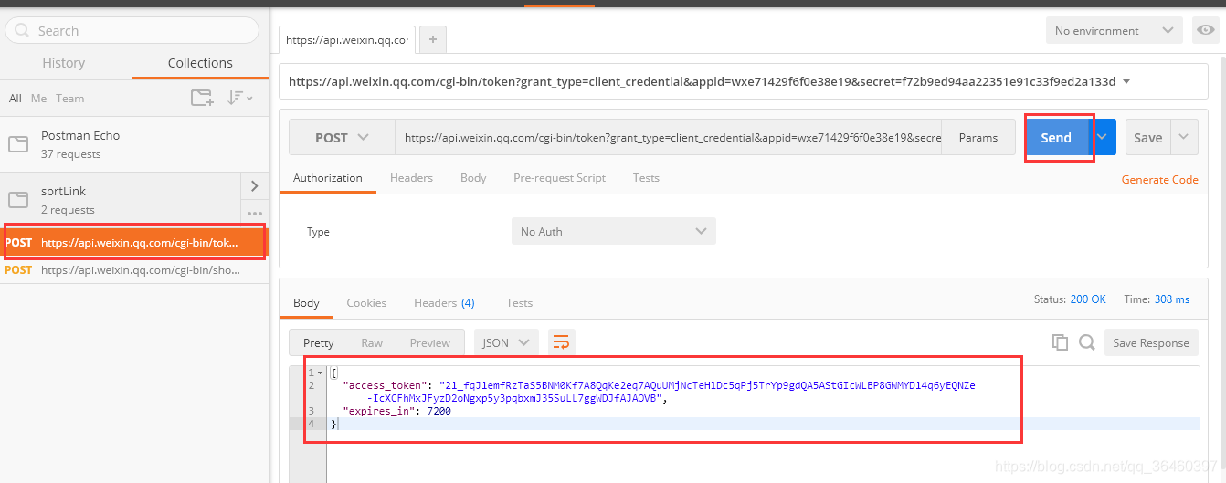
Task: Click the "expires_in": 7200 response line
Action: pos(396,411)
